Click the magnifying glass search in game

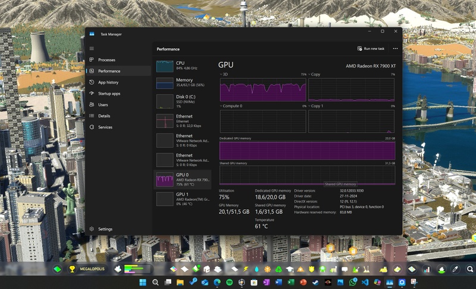[470, 269]
